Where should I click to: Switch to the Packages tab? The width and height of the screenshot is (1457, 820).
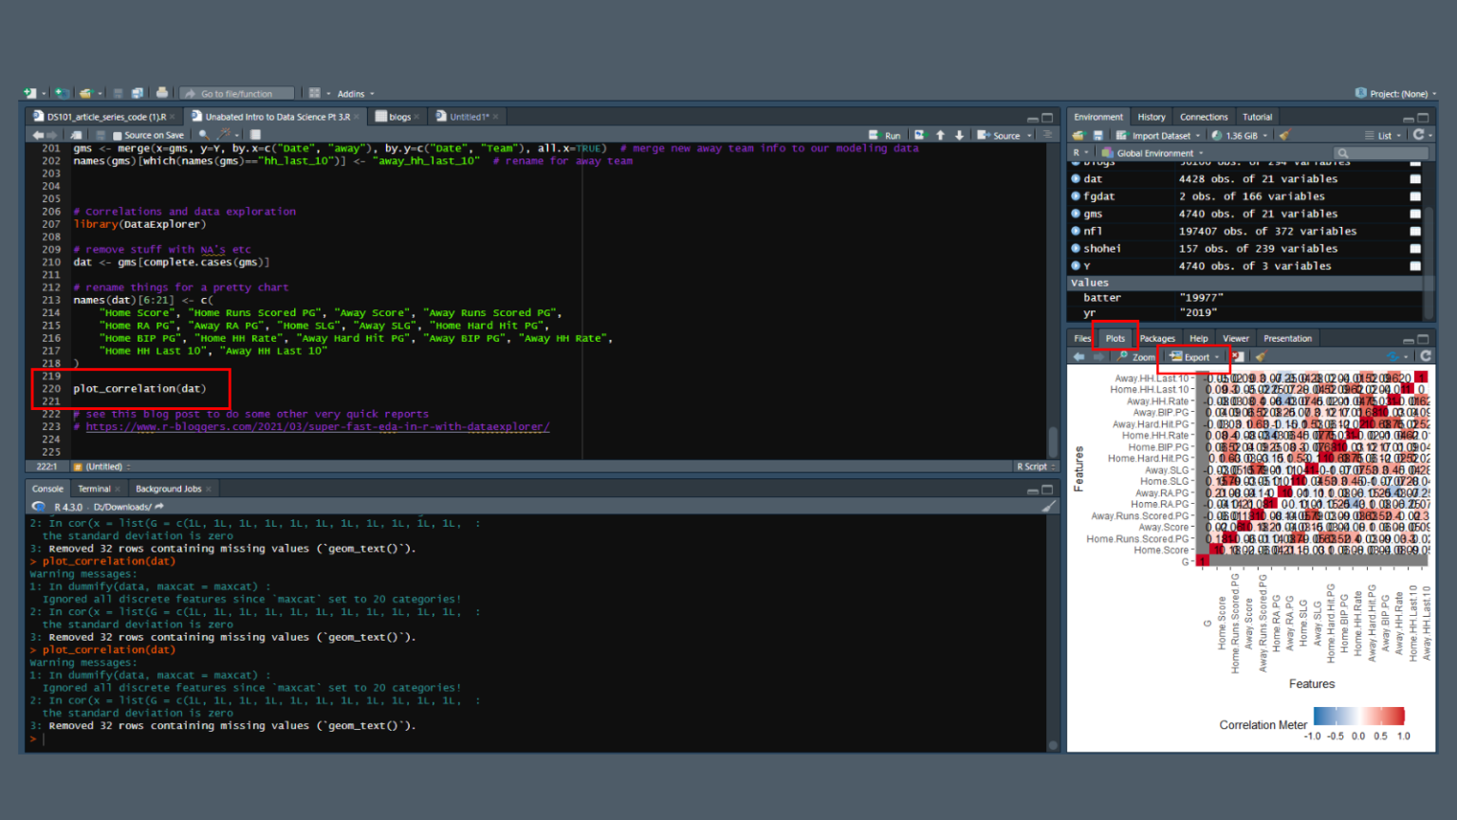pyautogui.click(x=1156, y=338)
